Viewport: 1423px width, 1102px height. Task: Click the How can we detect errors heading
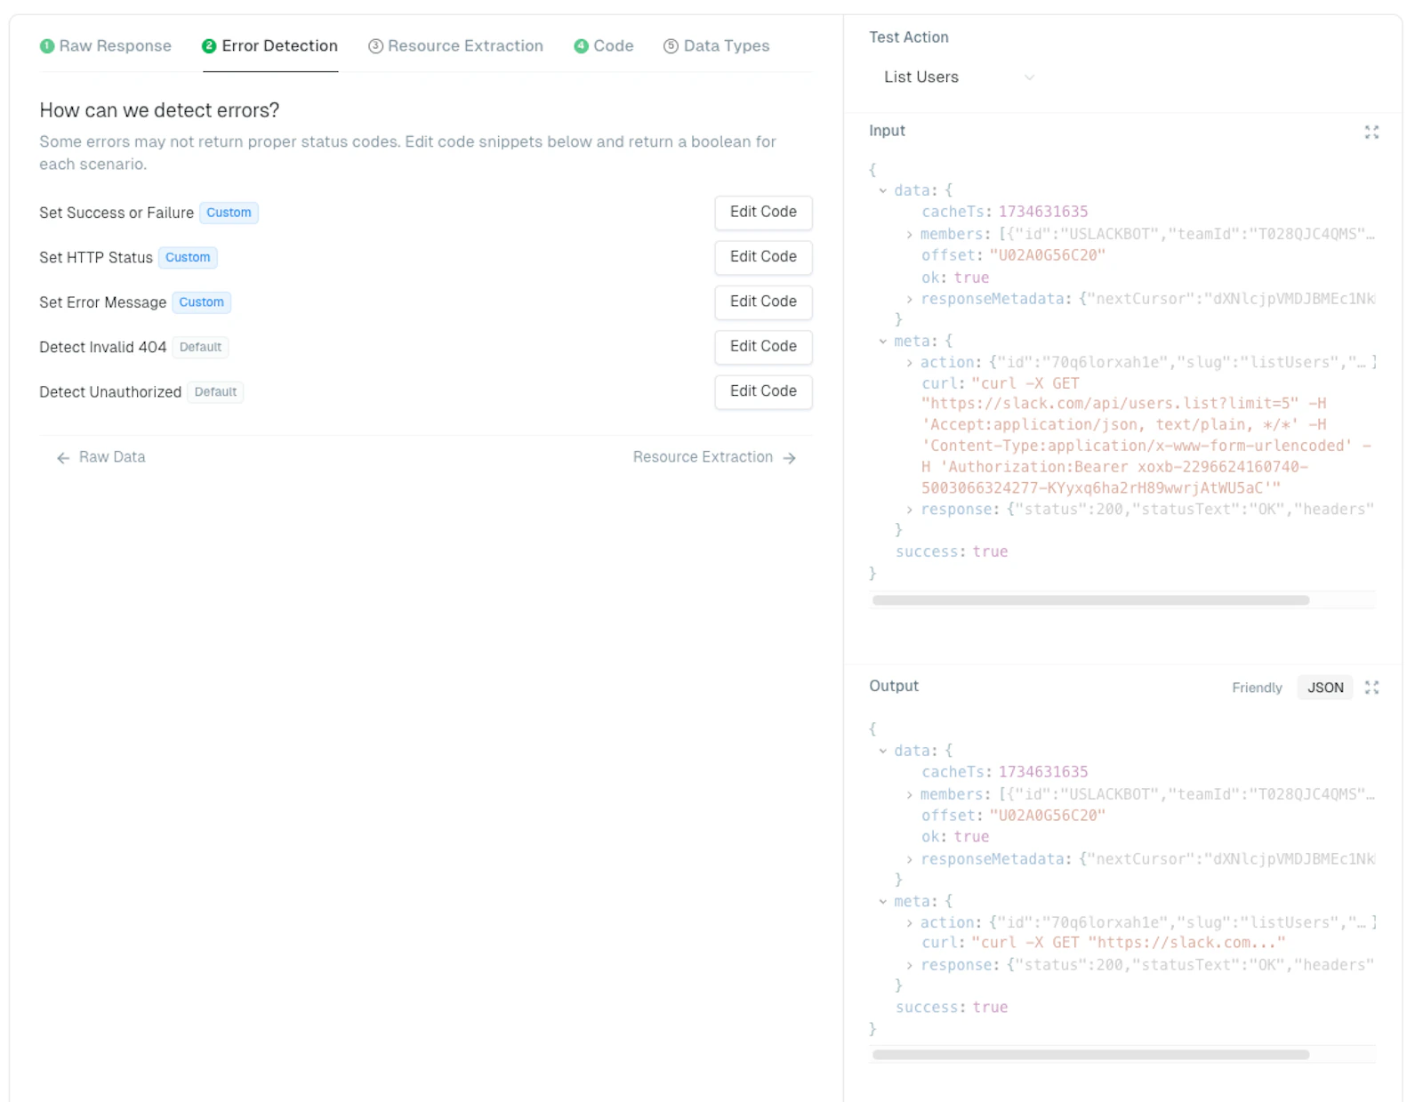[x=159, y=110]
